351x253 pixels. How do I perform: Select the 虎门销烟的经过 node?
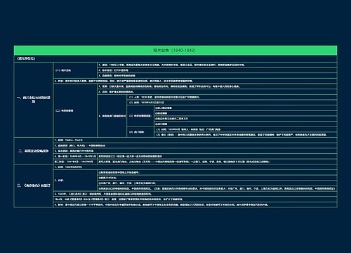point(112,116)
